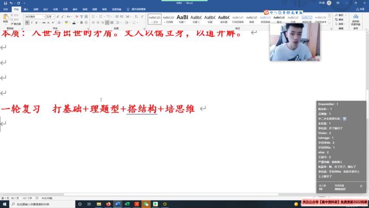Open the numbered list dropdown

(104, 17)
